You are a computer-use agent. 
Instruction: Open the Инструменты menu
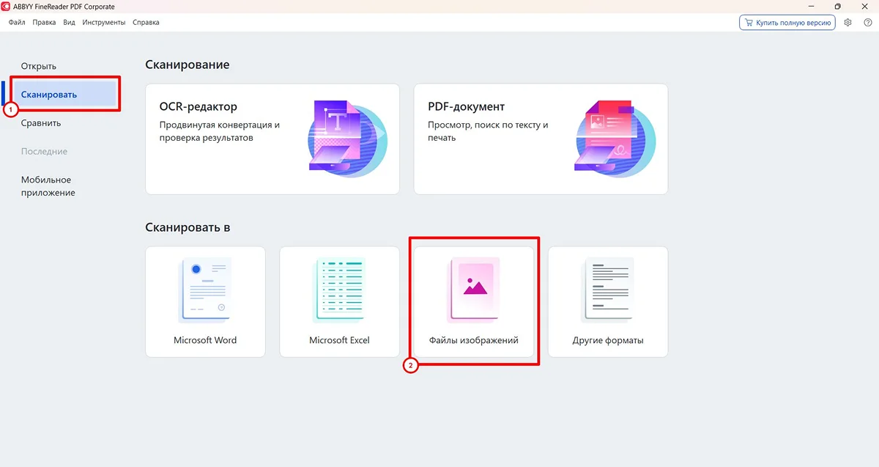tap(104, 23)
